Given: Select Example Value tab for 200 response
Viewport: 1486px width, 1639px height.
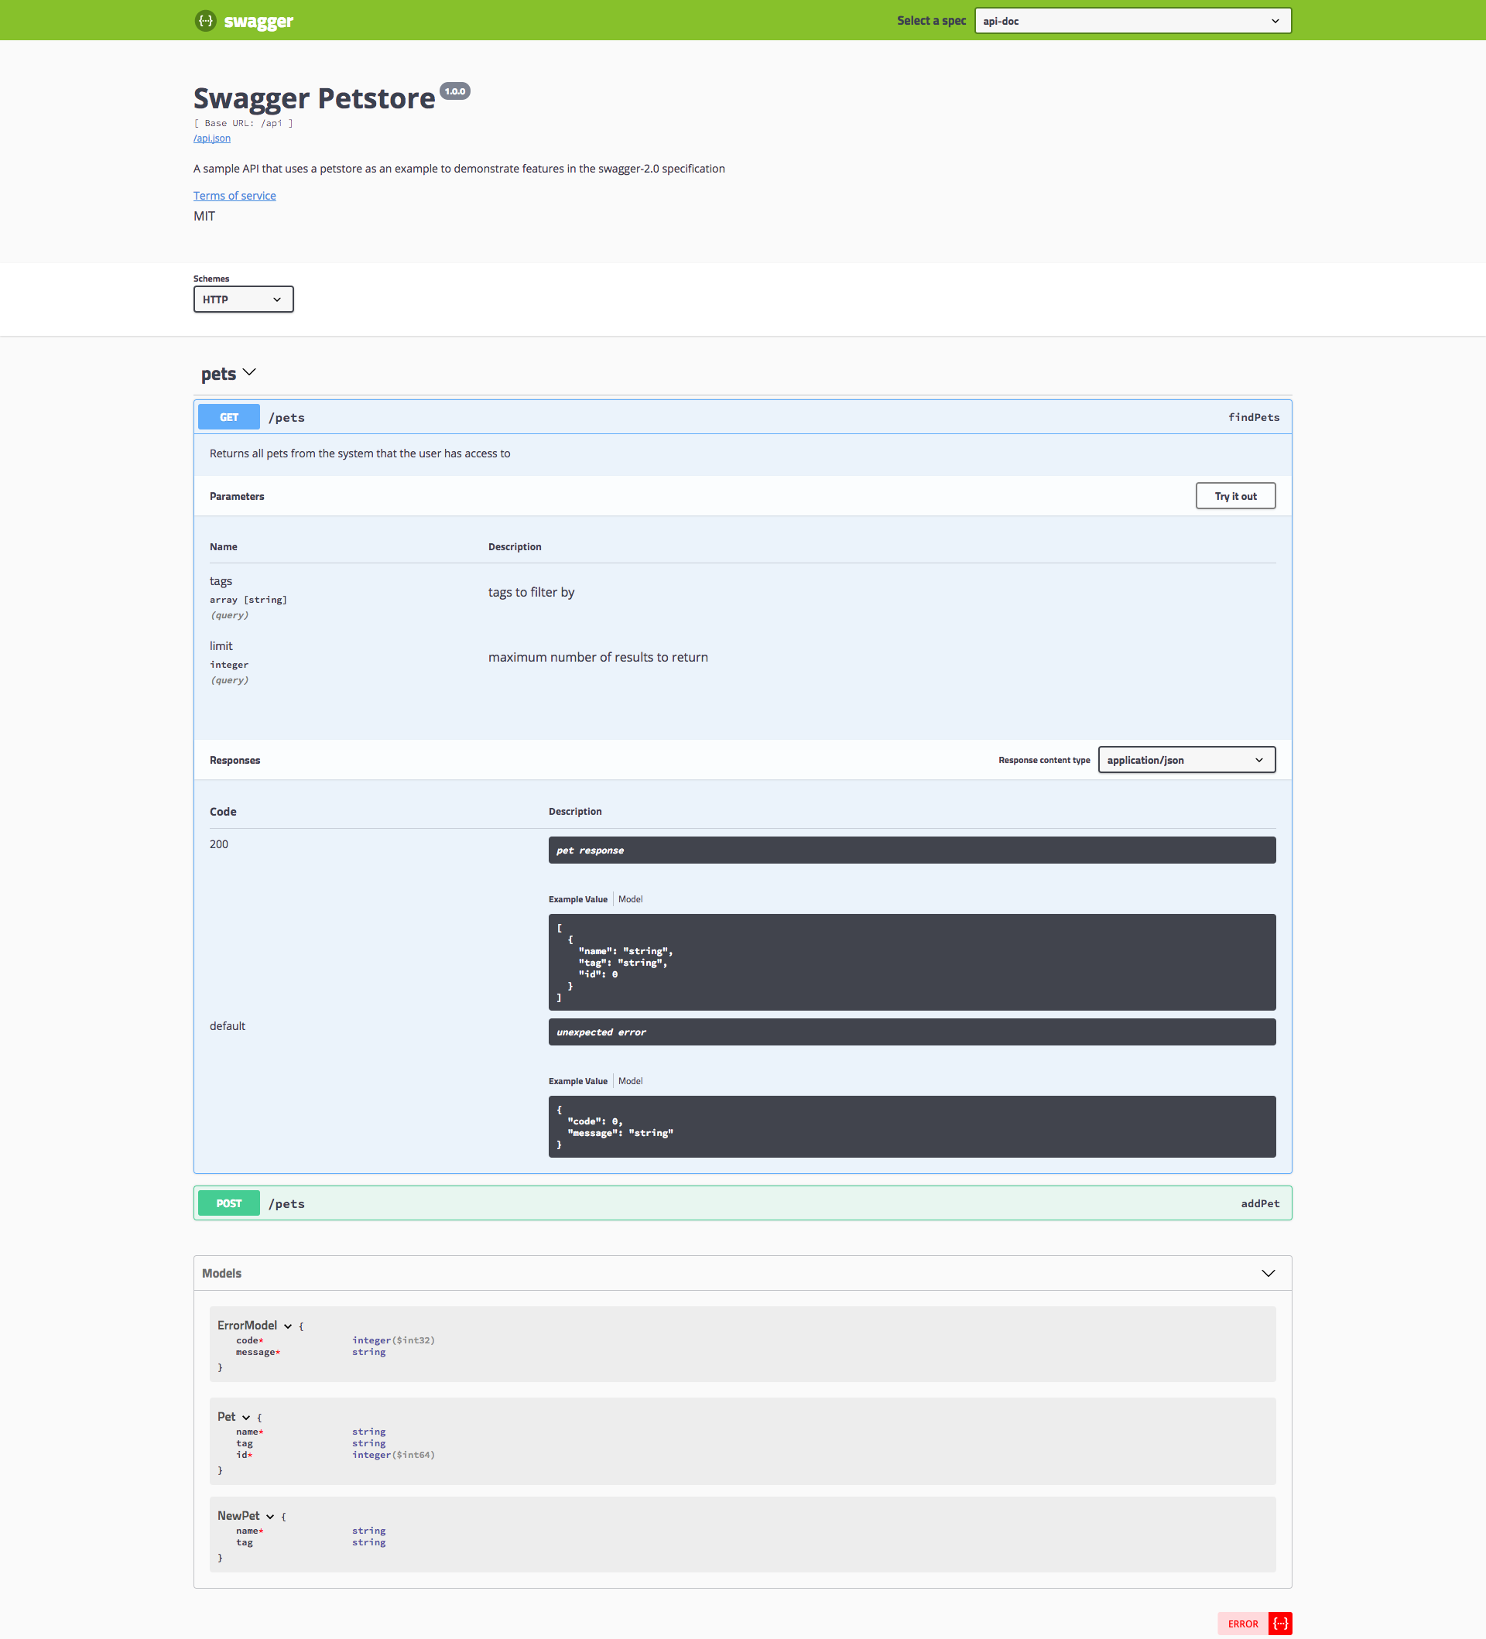Looking at the screenshot, I should click(577, 899).
